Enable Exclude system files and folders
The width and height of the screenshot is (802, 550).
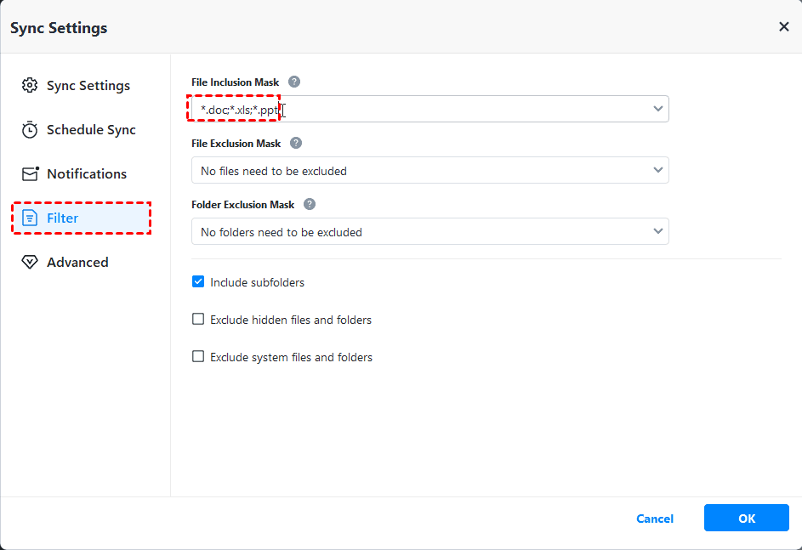point(198,357)
